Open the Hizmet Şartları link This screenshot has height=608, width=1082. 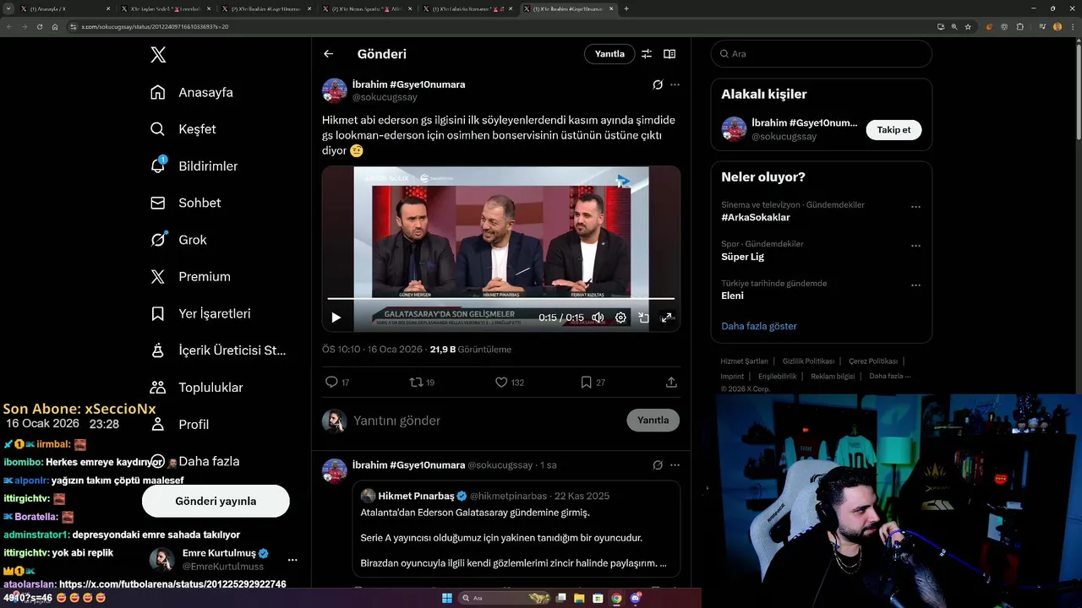point(744,361)
